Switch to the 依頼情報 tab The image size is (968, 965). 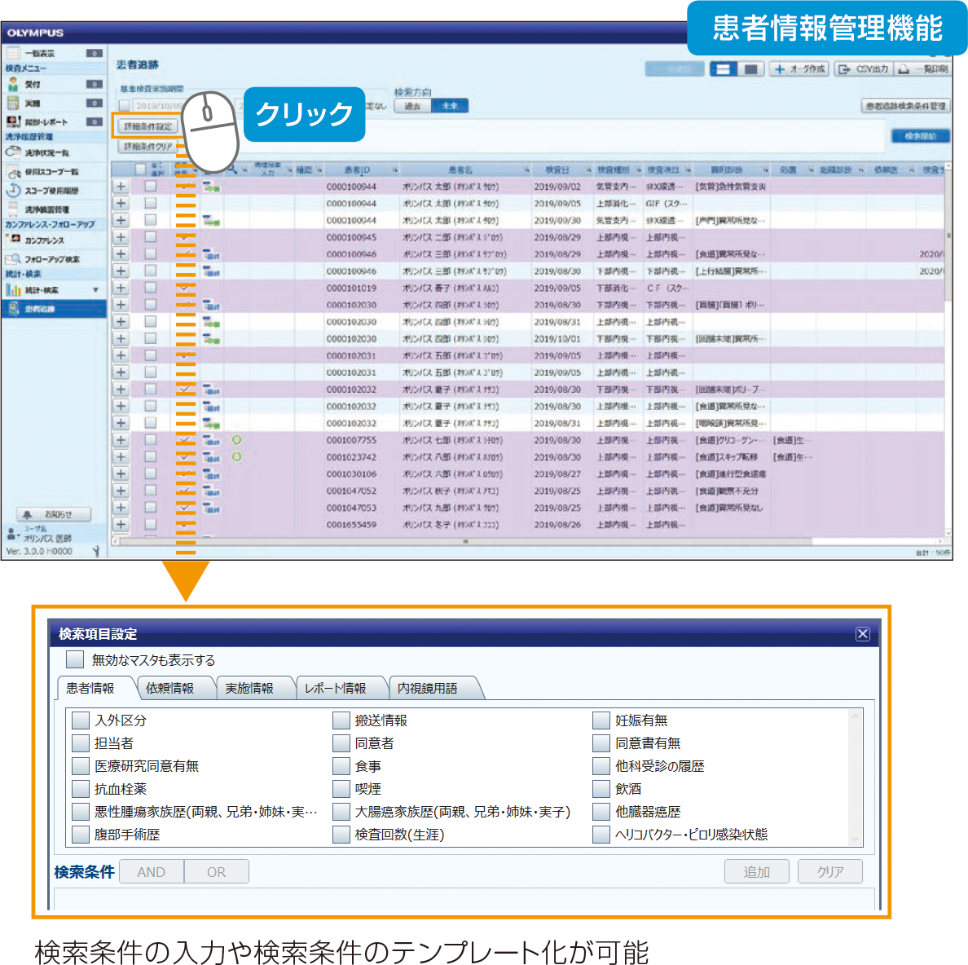tap(170, 689)
